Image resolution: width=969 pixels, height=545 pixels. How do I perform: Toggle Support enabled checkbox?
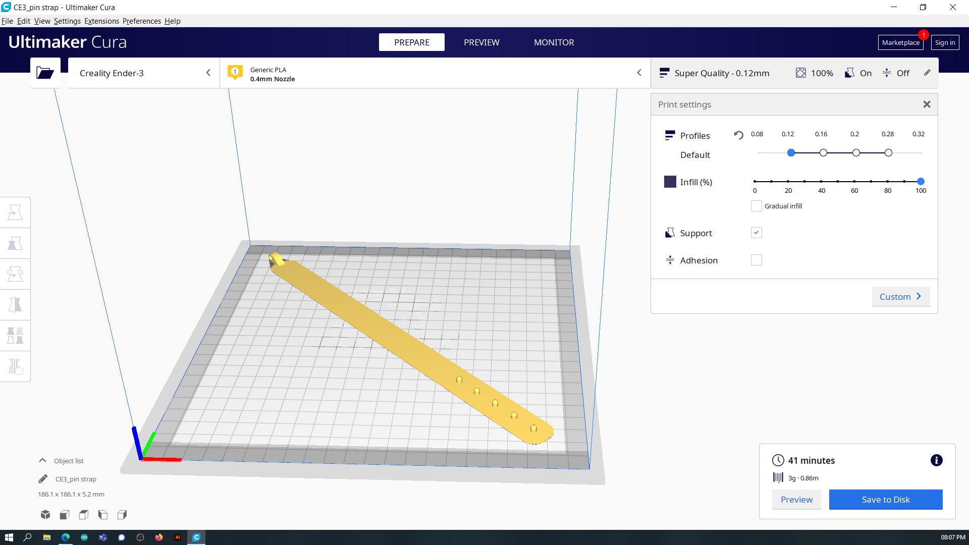pyautogui.click(x=756, y=232)
